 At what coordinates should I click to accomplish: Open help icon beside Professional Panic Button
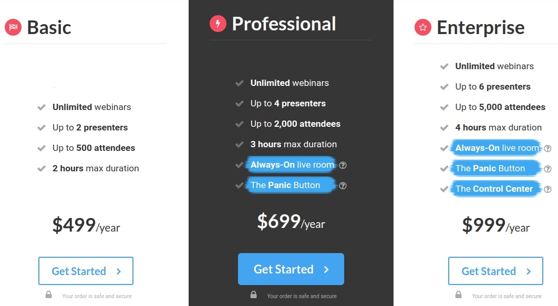click(x=343, y=185)
